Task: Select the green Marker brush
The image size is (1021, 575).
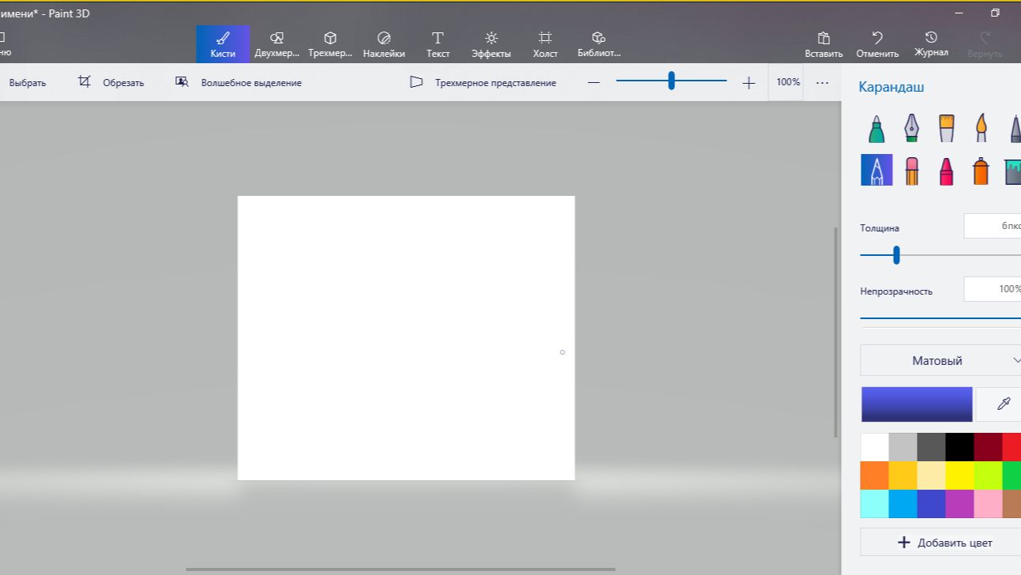Action: point(876,128)
